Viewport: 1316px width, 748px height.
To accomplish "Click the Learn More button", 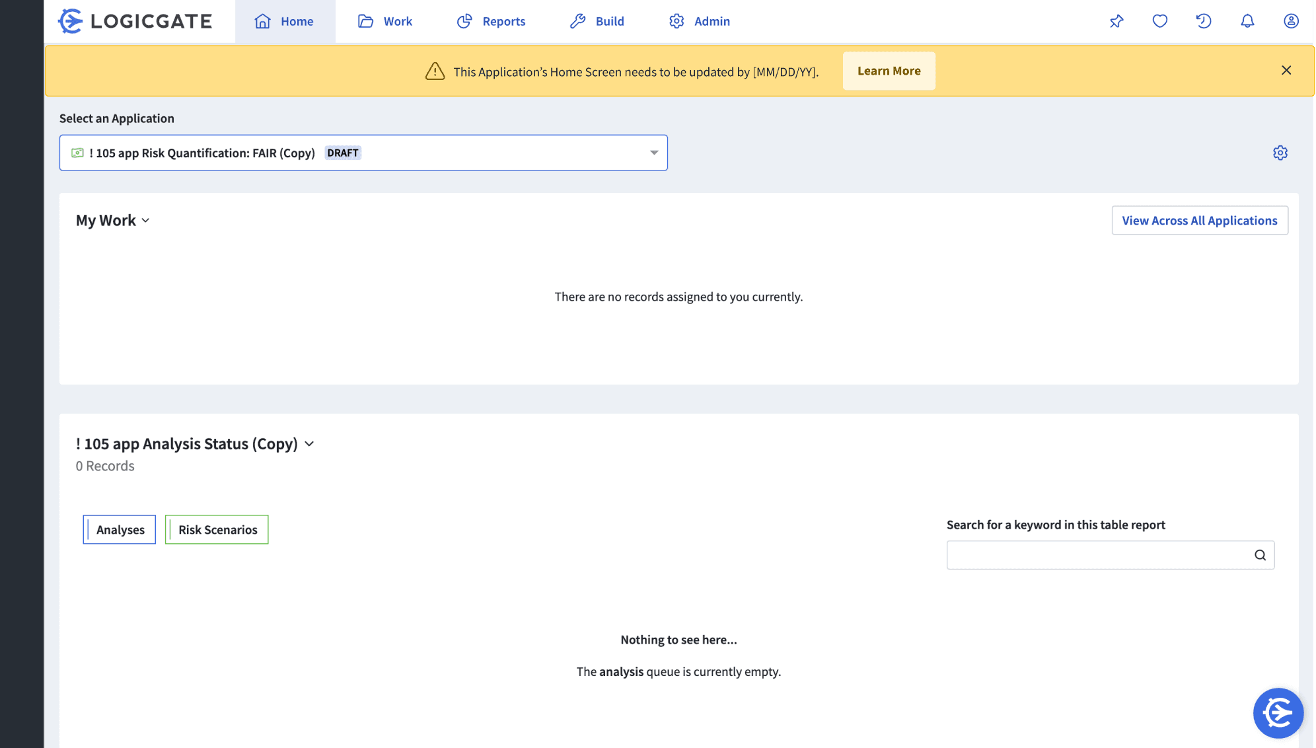I will point(889,71).
